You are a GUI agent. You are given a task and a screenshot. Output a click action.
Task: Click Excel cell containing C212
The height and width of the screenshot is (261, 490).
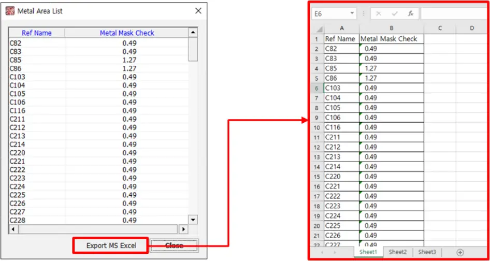(x=342, y=147)
